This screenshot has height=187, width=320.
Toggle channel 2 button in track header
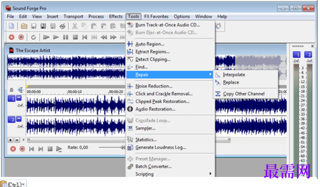click(x=12, y=120)
